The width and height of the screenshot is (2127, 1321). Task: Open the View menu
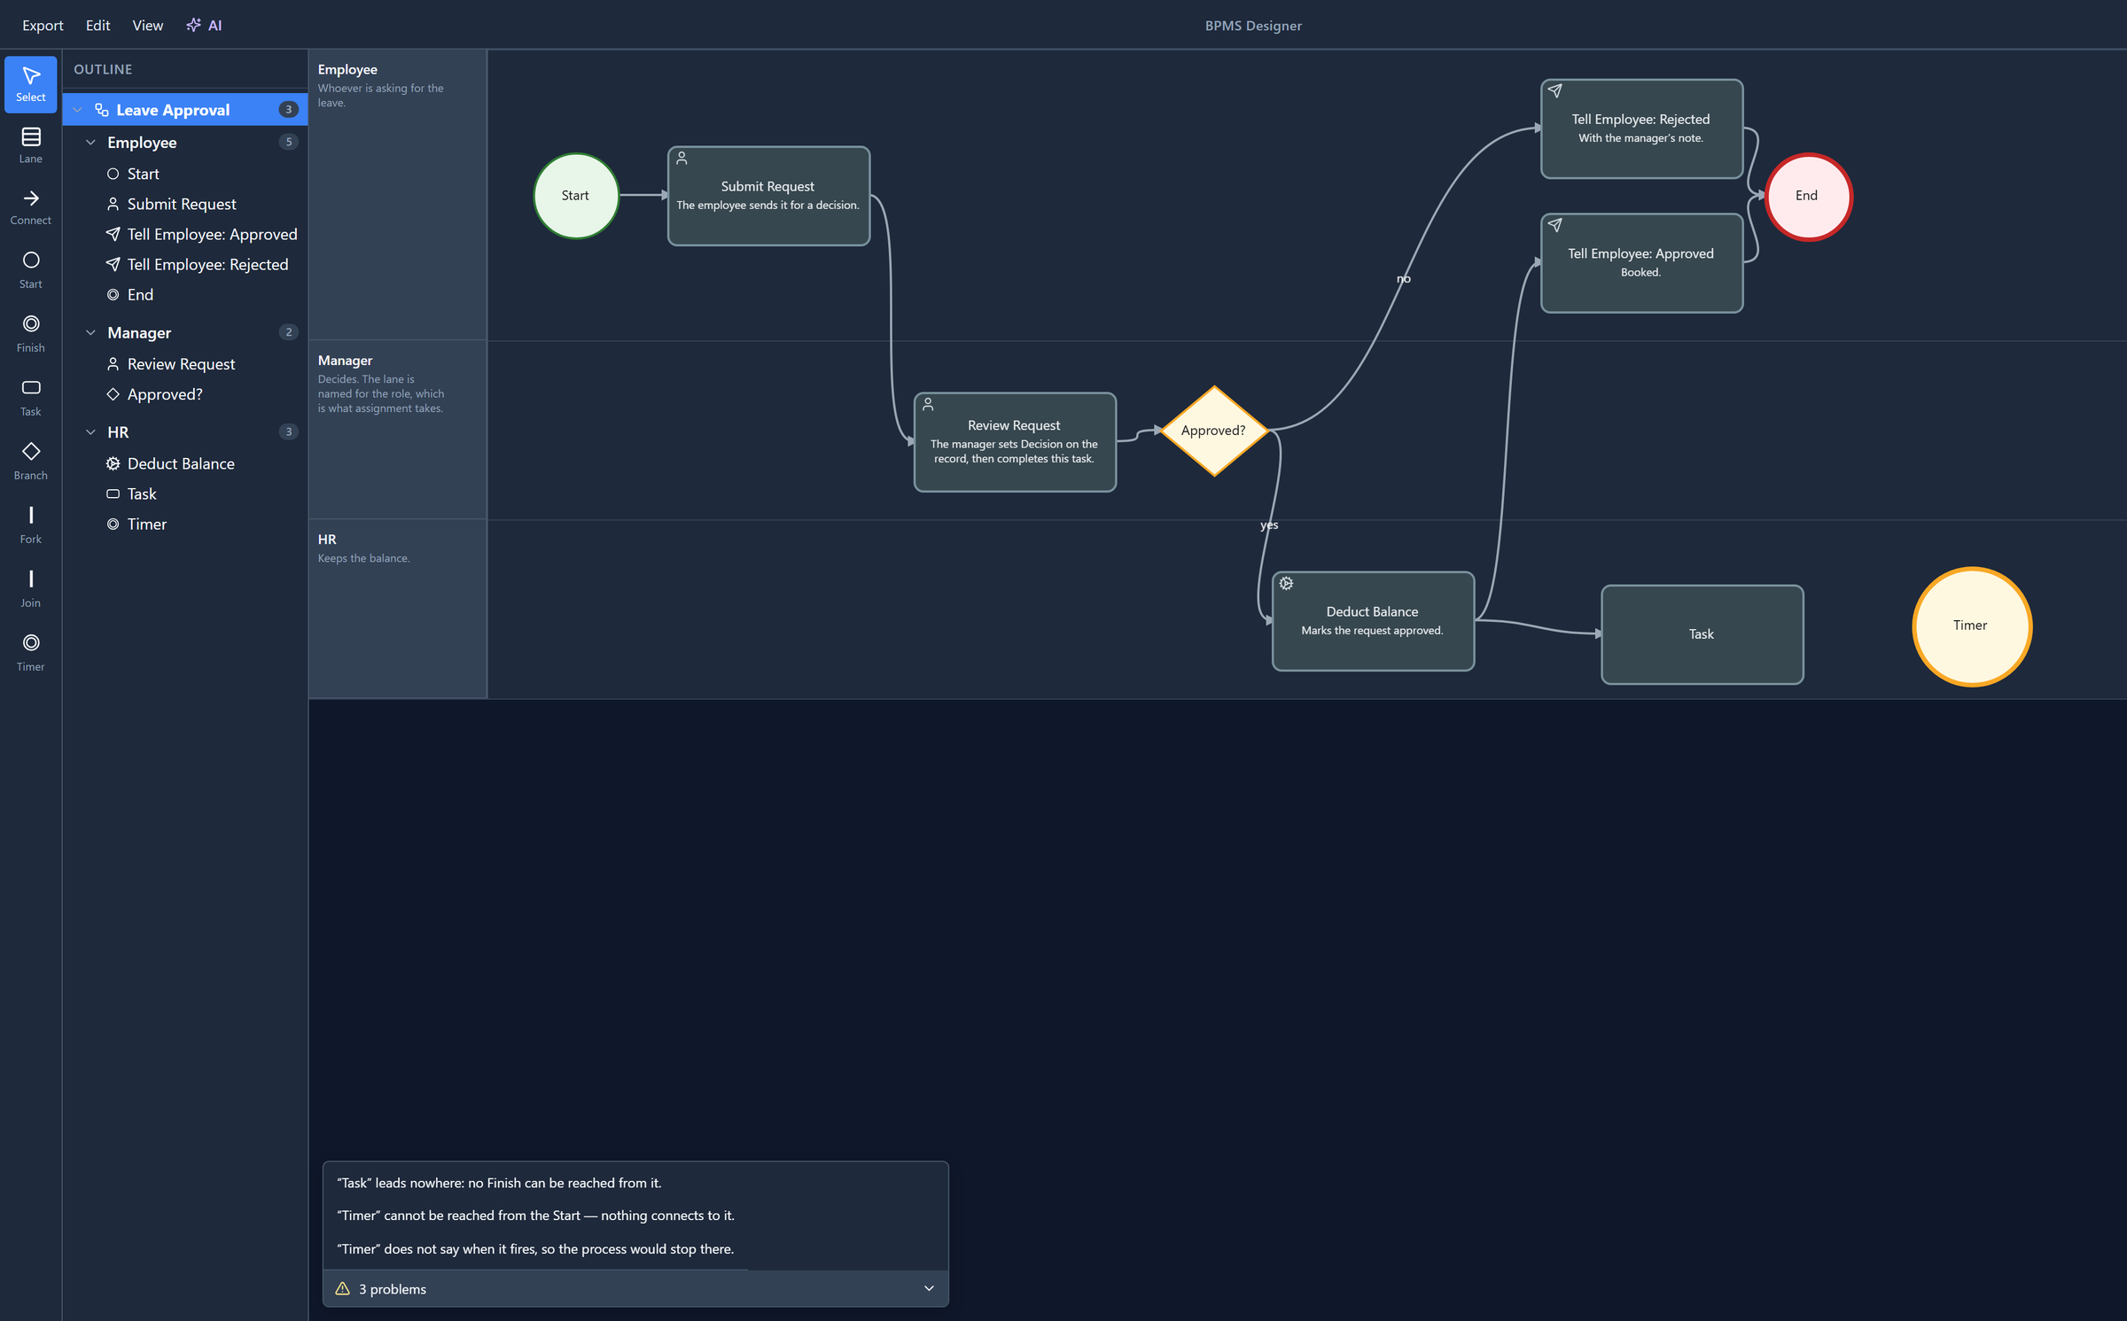coord(147,25)
